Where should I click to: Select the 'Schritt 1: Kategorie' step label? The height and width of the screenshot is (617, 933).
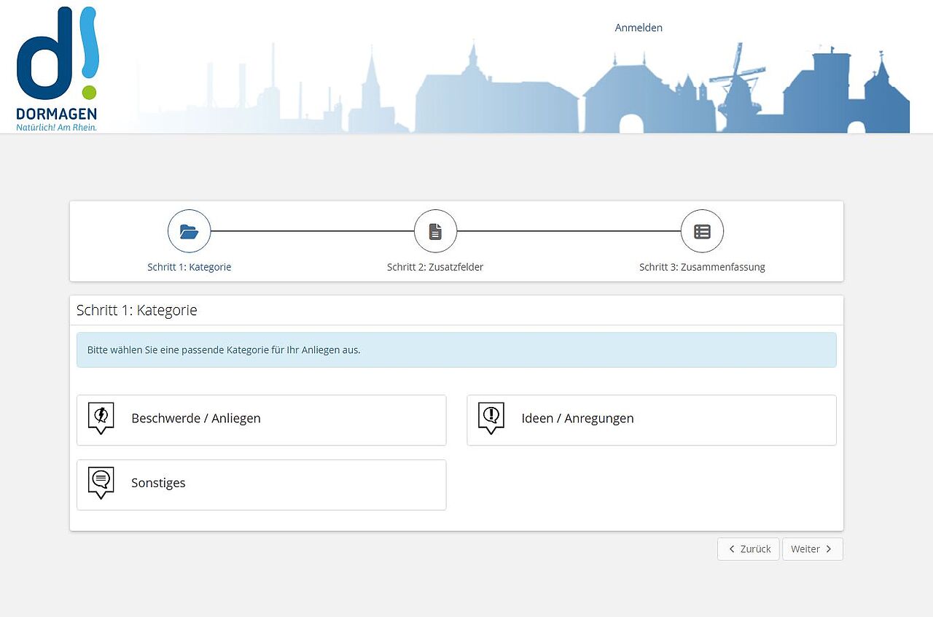pos(189,267)
